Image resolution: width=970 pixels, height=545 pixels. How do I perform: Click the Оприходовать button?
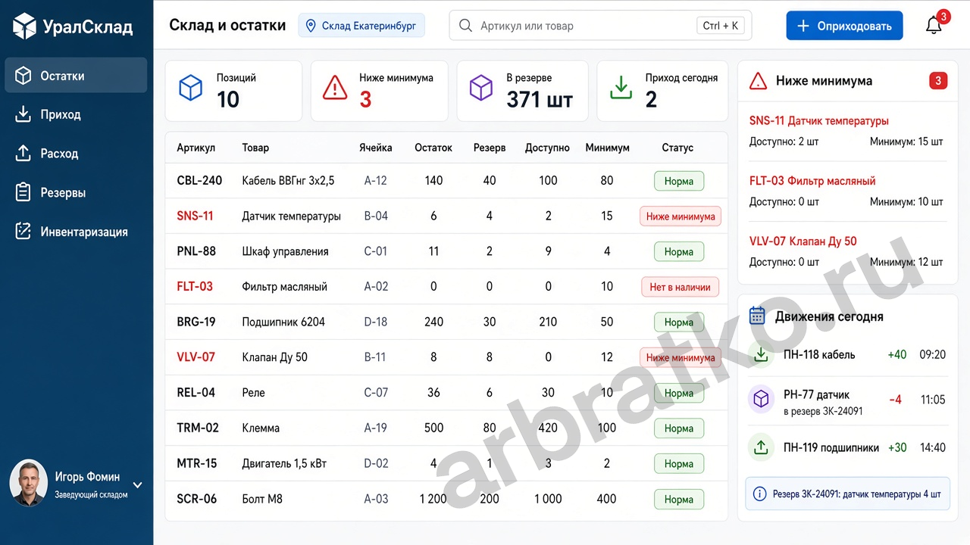point(844,26)
